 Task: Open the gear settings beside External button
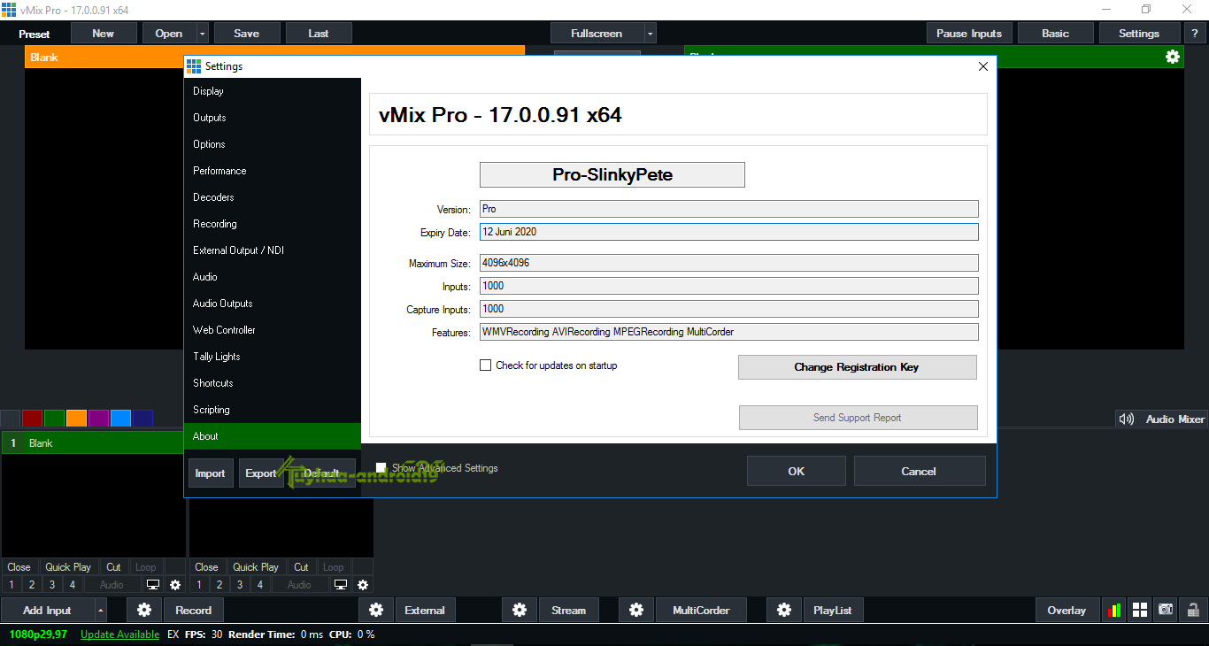click(376, 610)
